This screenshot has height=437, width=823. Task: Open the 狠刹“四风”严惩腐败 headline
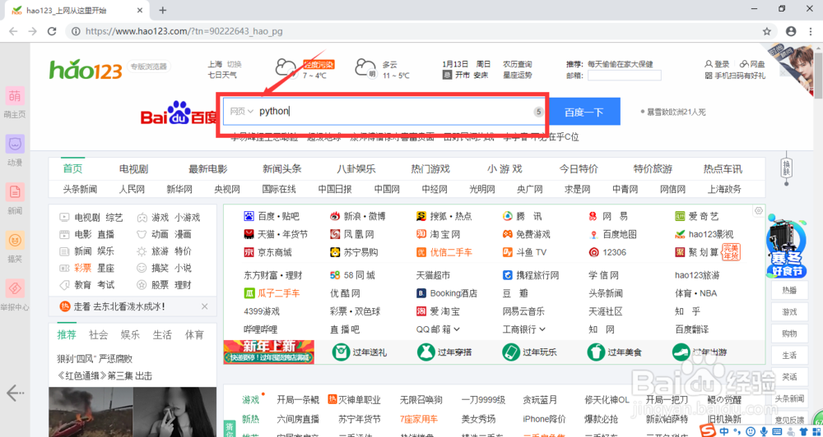point(95,359)
